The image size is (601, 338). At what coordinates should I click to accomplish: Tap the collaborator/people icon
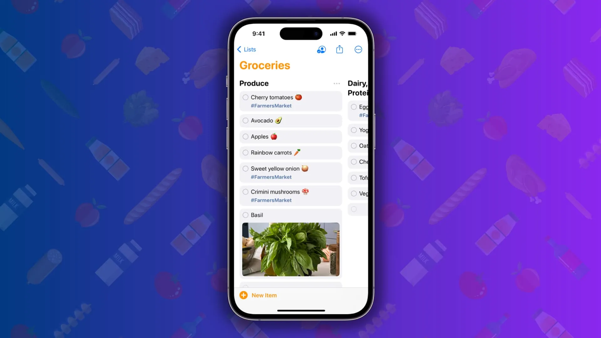click(x=321, y=49)
